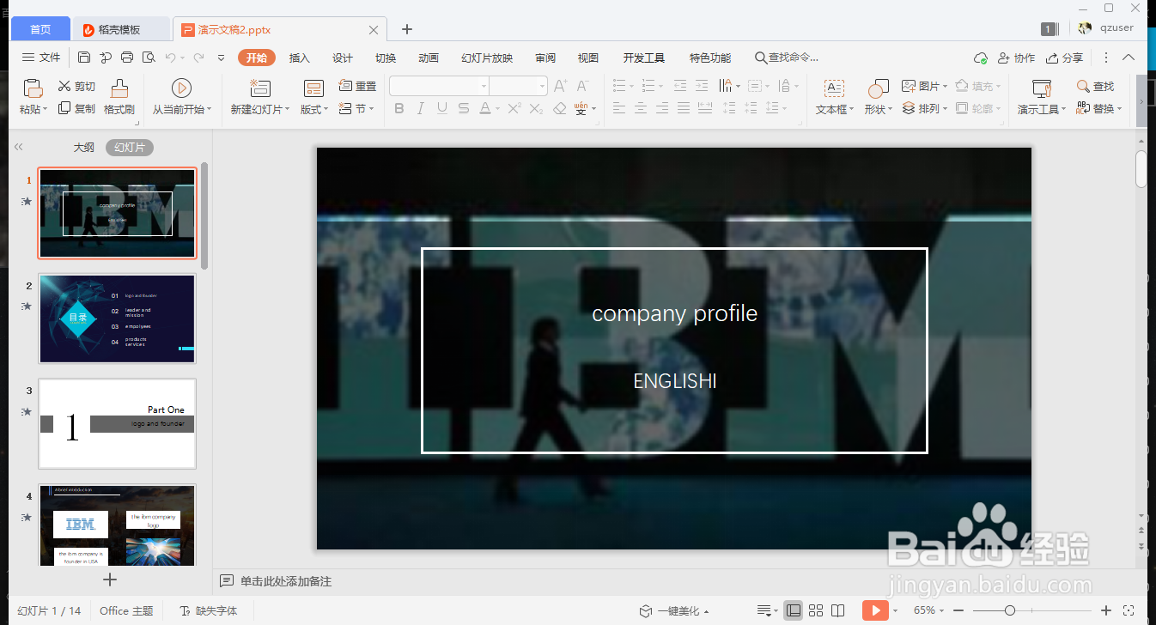This screenshot has height=625, width=1156.
Task: Click 单击此处添加备注 to add notes
Action: pos(285,581)
